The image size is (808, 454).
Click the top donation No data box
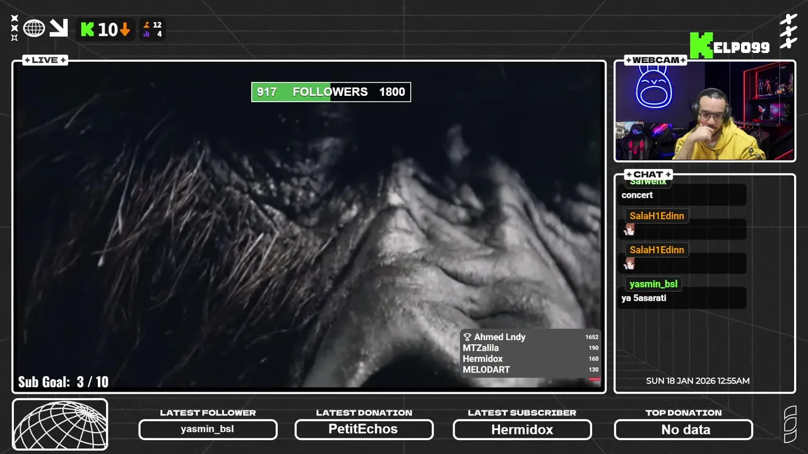[684, 429]
